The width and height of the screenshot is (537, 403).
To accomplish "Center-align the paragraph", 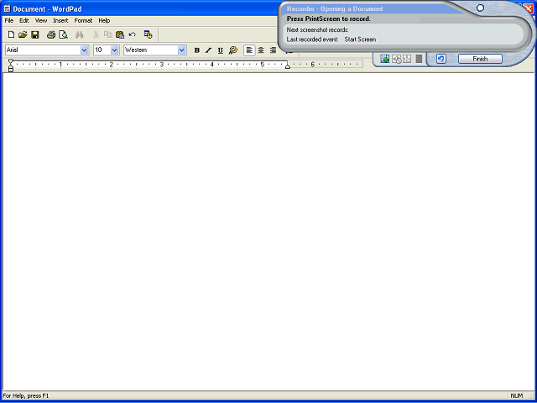I will (x=261, y=50).
